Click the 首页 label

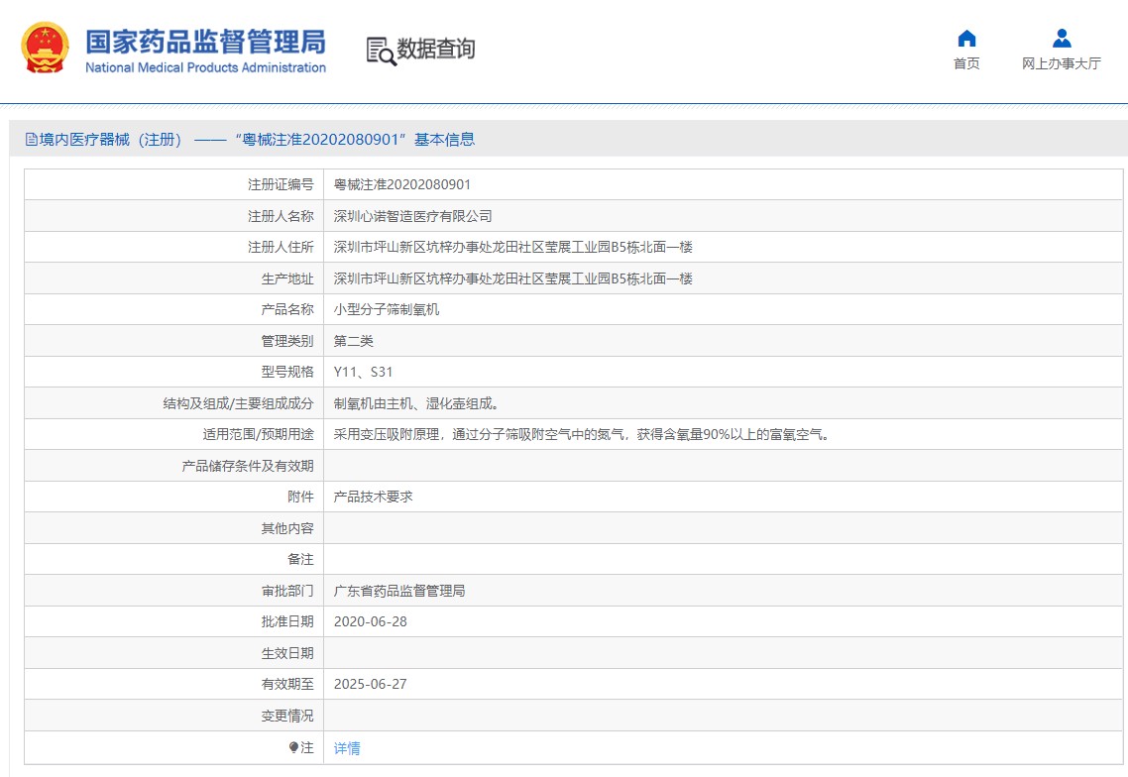[x=966, y=63]
